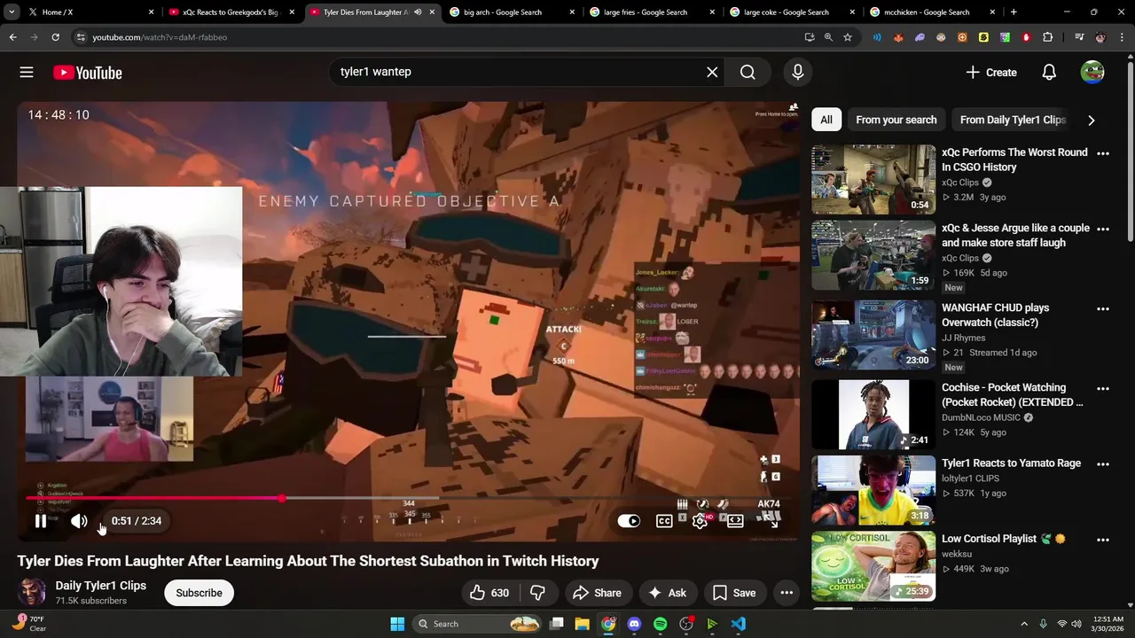Viewport: 1135px width, 638px height.
Task: Open options for xQc & Jesse Argue video
Action: 1103,229
